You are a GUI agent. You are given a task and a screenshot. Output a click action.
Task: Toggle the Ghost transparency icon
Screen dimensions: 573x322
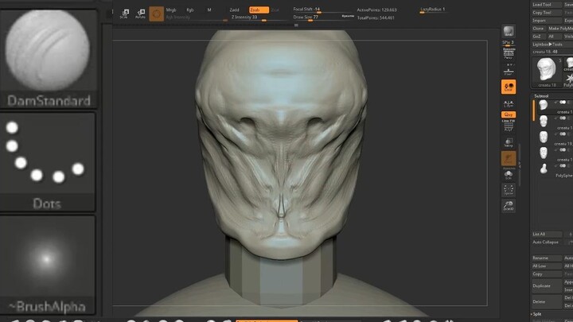tap(509, 159)
